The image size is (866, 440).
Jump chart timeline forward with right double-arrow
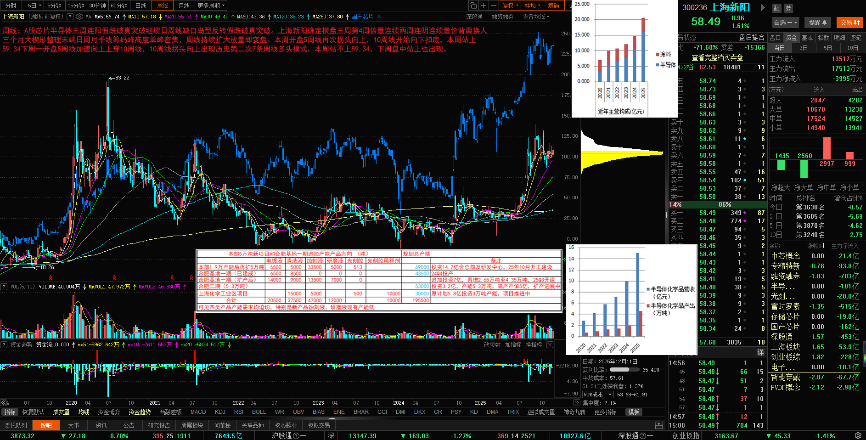[577, 403]
